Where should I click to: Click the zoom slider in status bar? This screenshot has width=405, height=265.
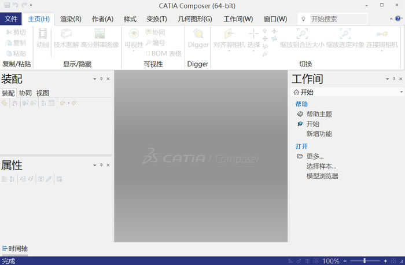tap(365, 261)
